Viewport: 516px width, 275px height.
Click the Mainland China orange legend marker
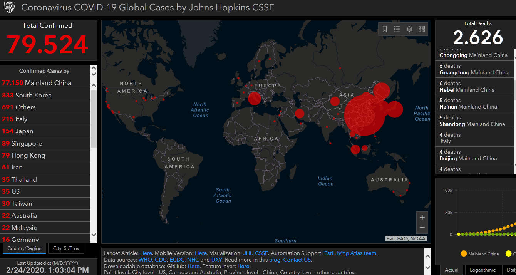[464, 253]
